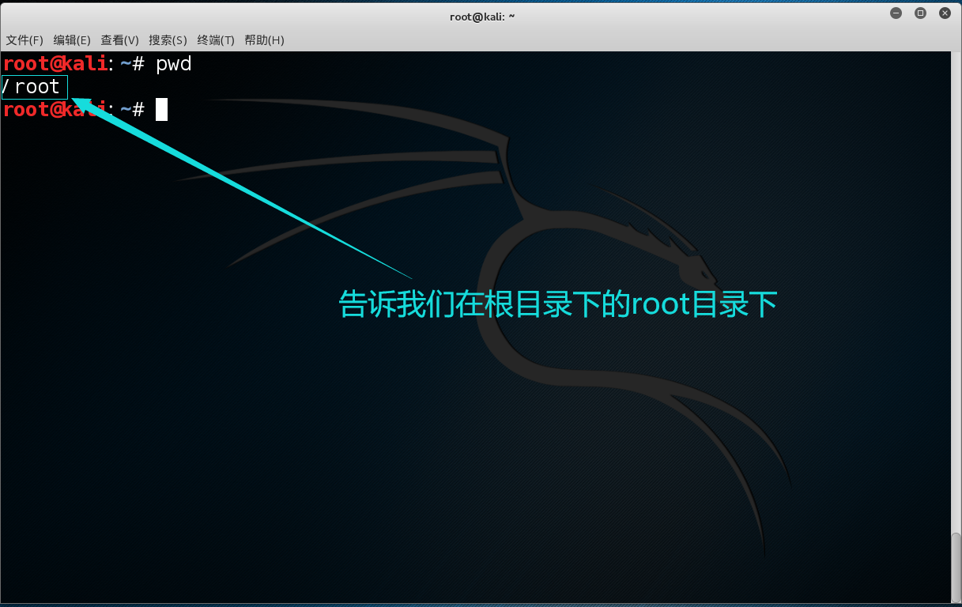
Task: Click the blinking cursor block
Action: (161, 110)
